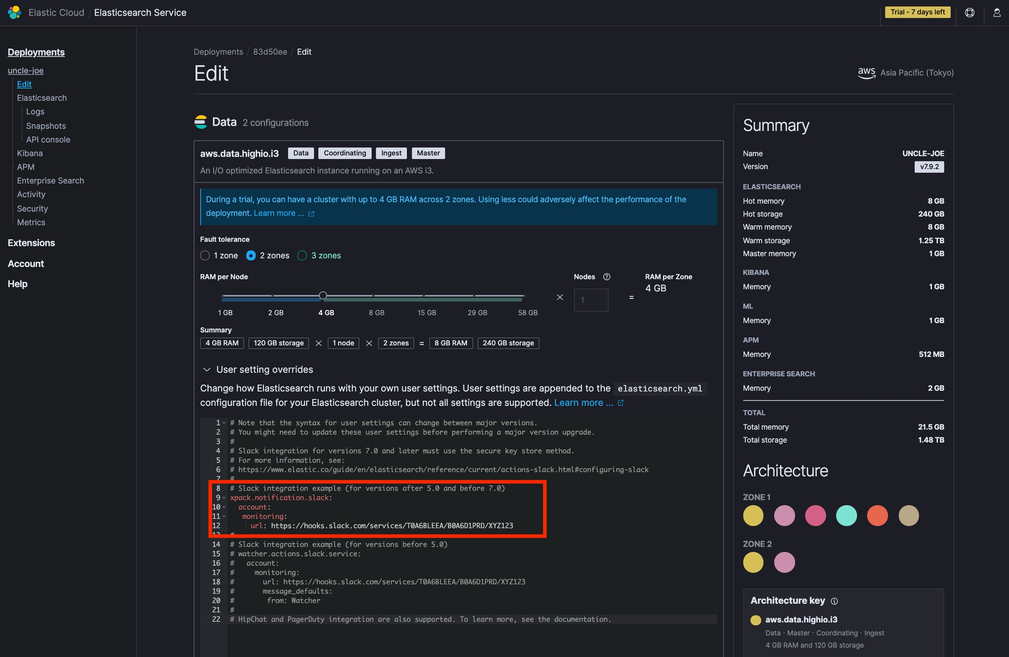The image size is (1009, 657).
Task: Click external link icon beside user settings Learn more
Action: [x=621, y=403]
